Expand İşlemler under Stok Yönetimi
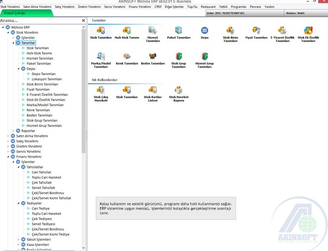 click(13, 38)
